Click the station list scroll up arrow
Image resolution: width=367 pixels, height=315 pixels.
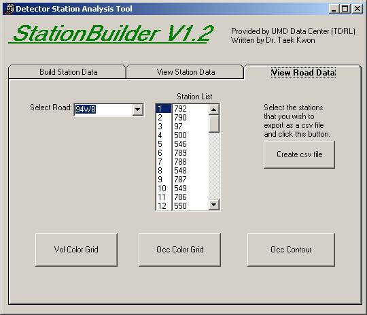(x=213, y=110)
